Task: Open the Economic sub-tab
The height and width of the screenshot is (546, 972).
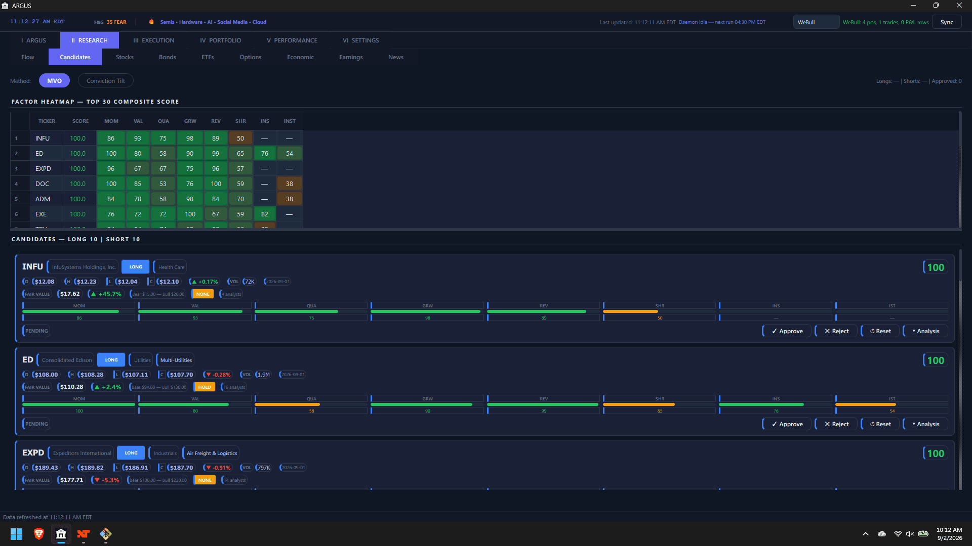Action: [300, 57]
